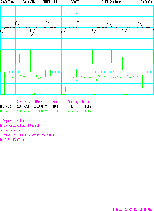Click Channel 1 sensitivity 20.0 V/div value
The width and height of the screenshot is (154, 211).
[x=23, y=107]
